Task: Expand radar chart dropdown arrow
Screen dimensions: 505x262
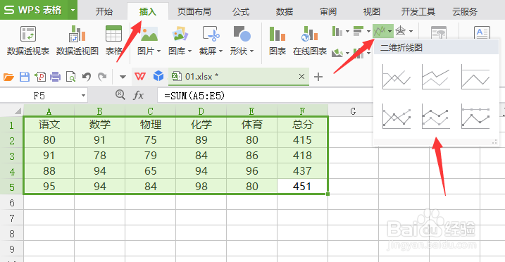Action: (x=411, y=32)
